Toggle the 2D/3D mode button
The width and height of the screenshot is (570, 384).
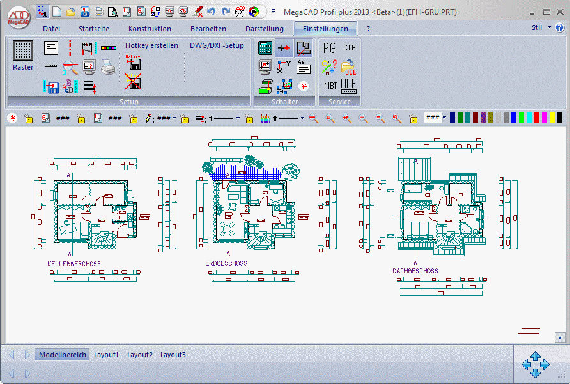coord(43,12)
